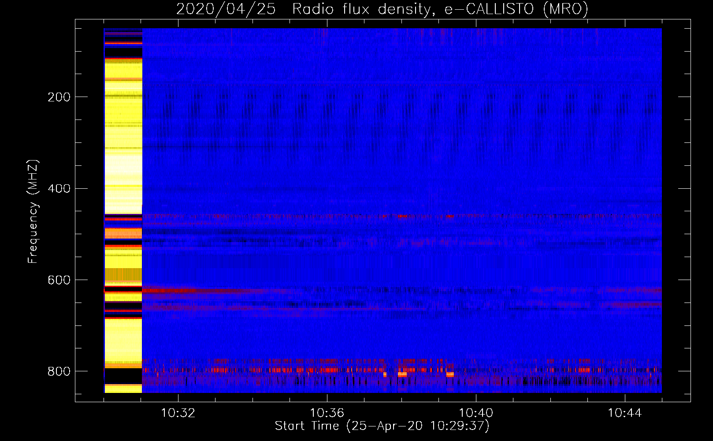
Task: Click the 400 frequency tick label
Action: point(59,189)
